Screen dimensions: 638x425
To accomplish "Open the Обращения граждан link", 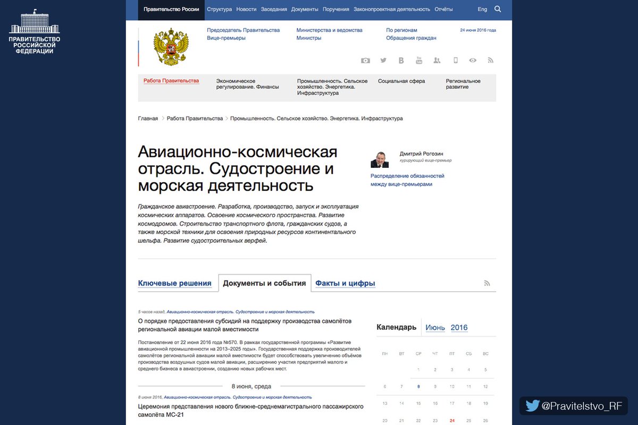I will (412, 38).
